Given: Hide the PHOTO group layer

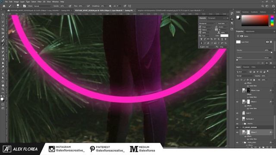Looking at the screenshot, I should [x=237, y=124].
